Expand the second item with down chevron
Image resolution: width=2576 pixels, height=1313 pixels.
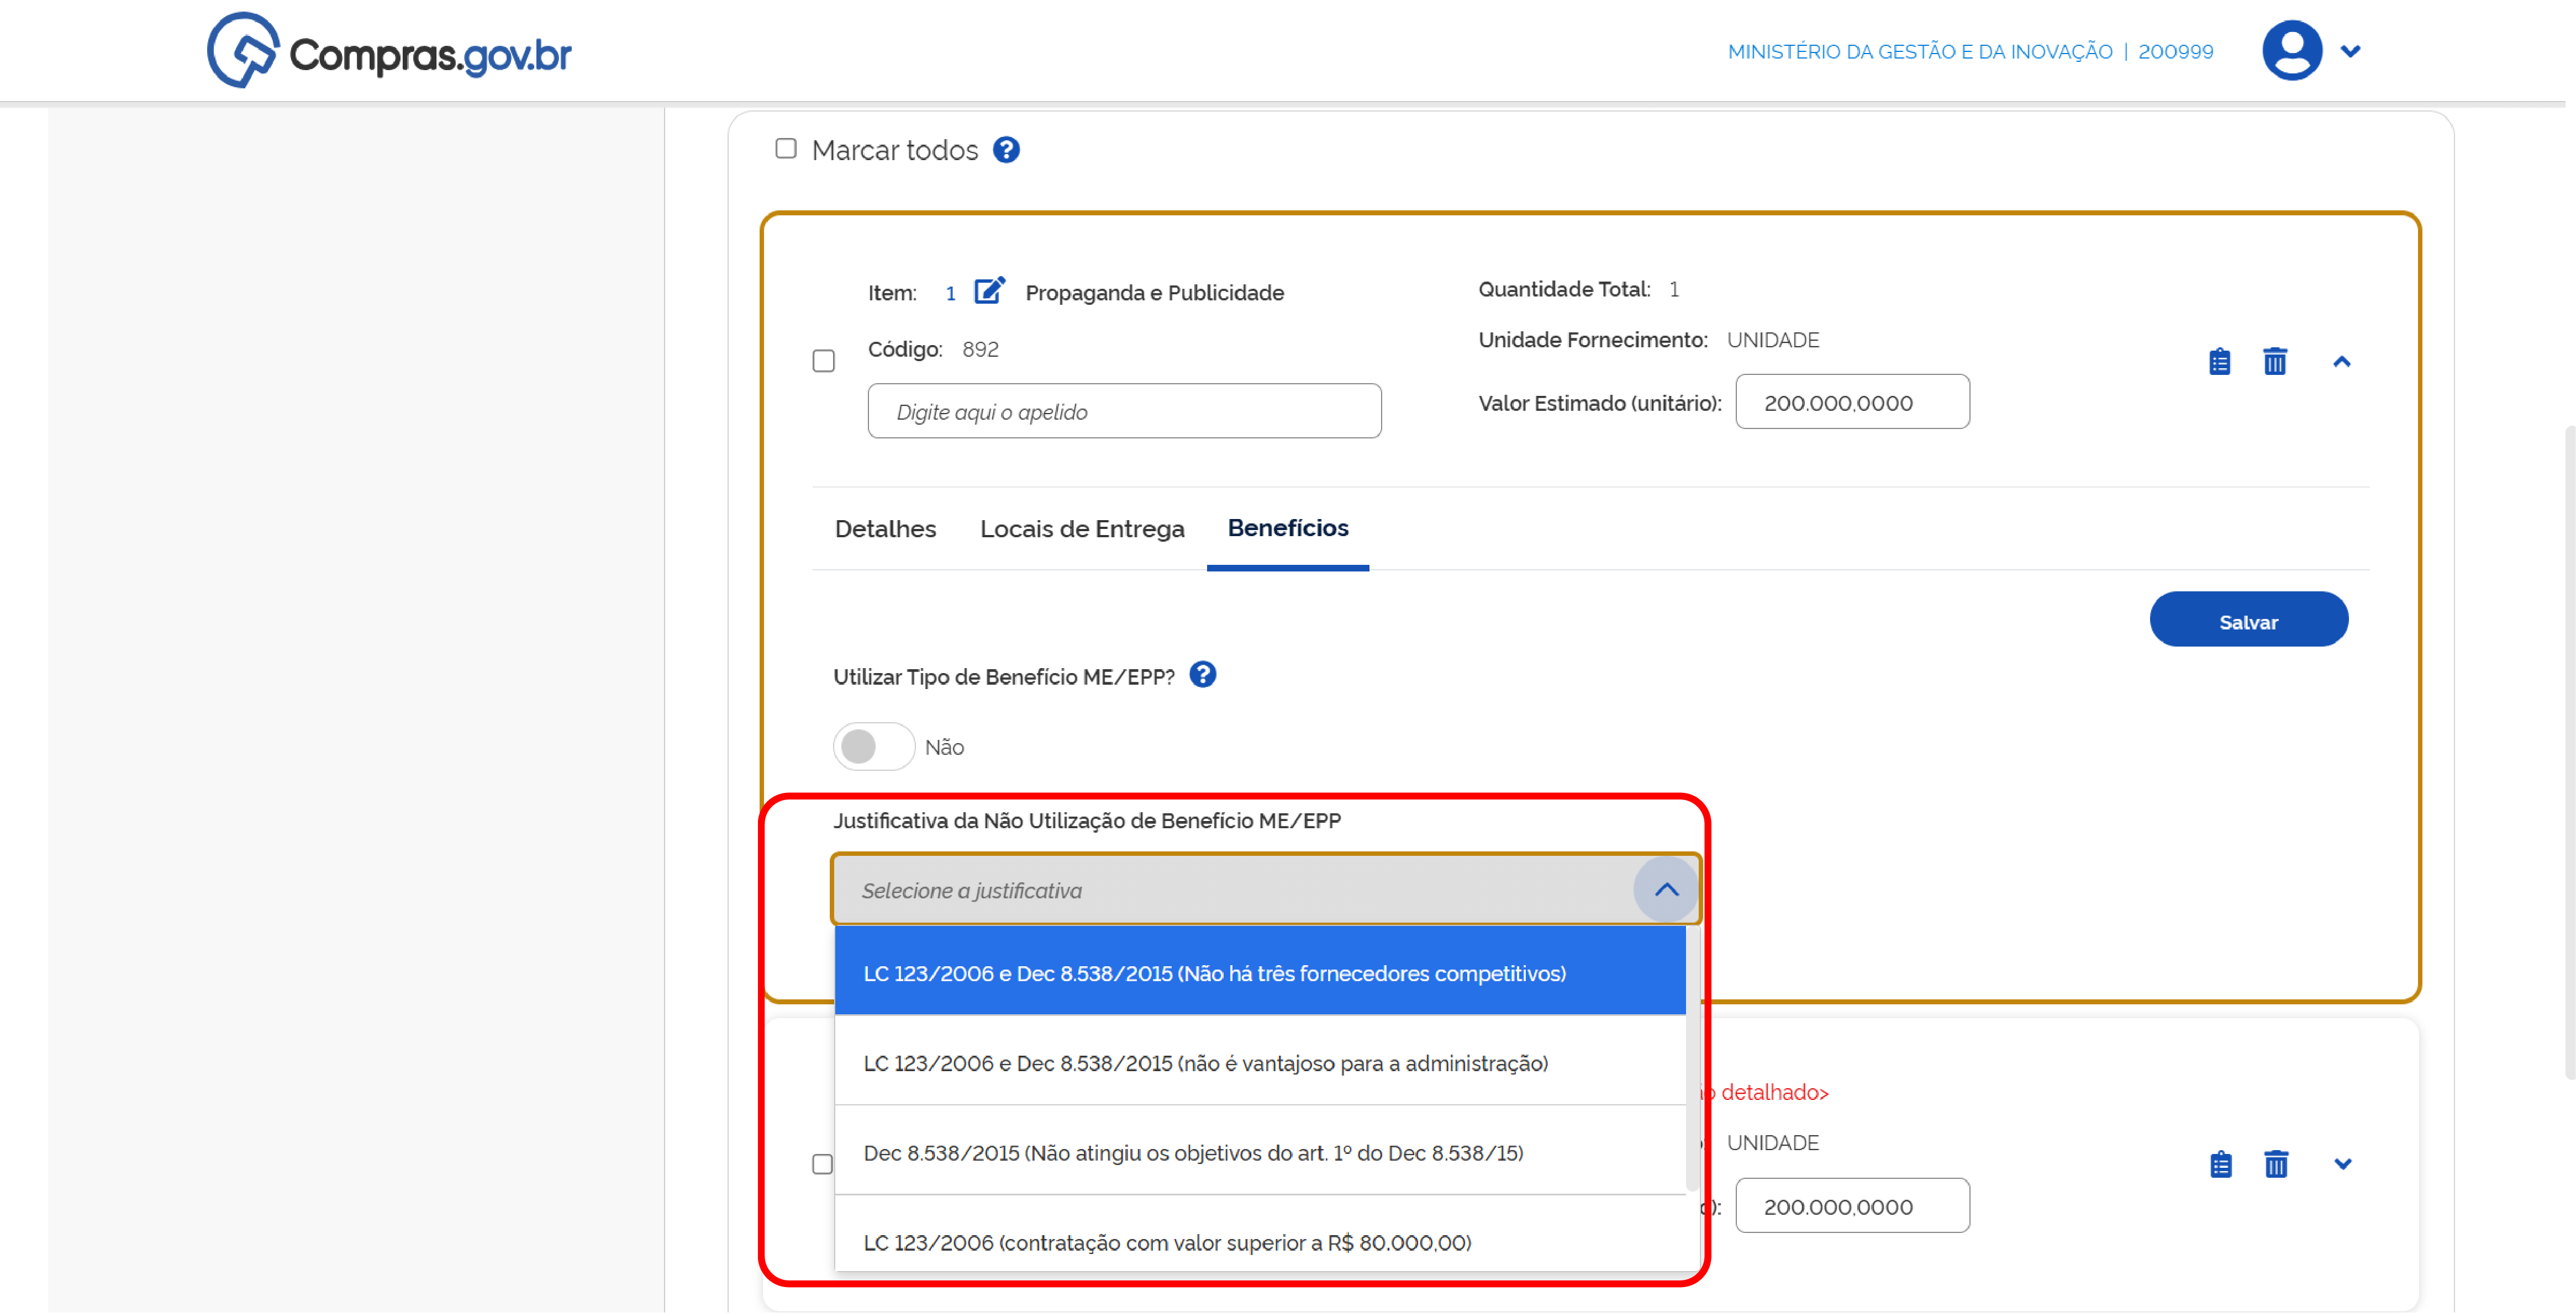click(2342, 1165)
